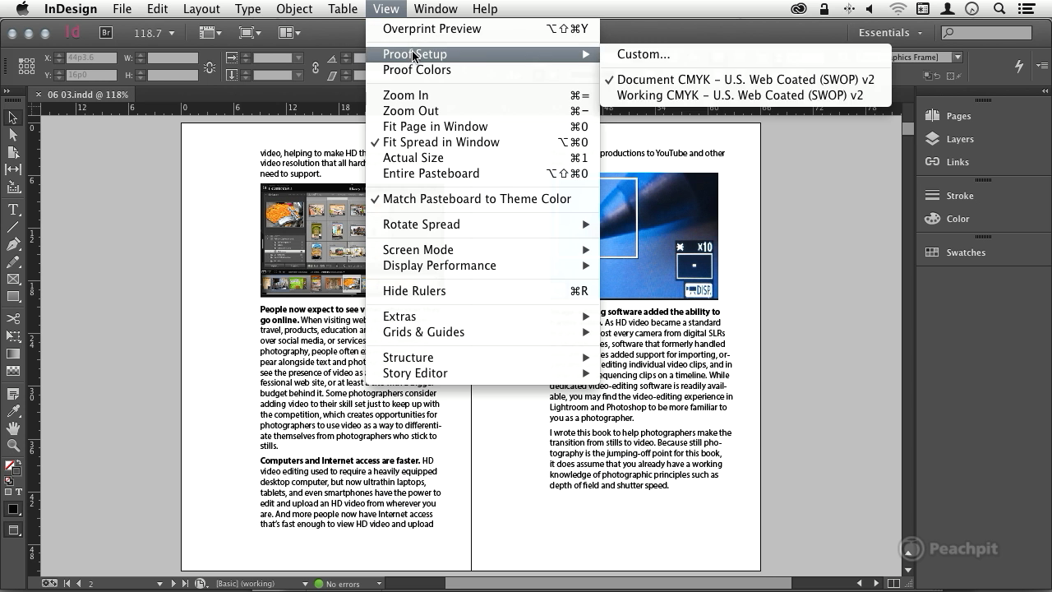
Task: Open the Screen Mode dropdown in application bar
Action: 248,33
